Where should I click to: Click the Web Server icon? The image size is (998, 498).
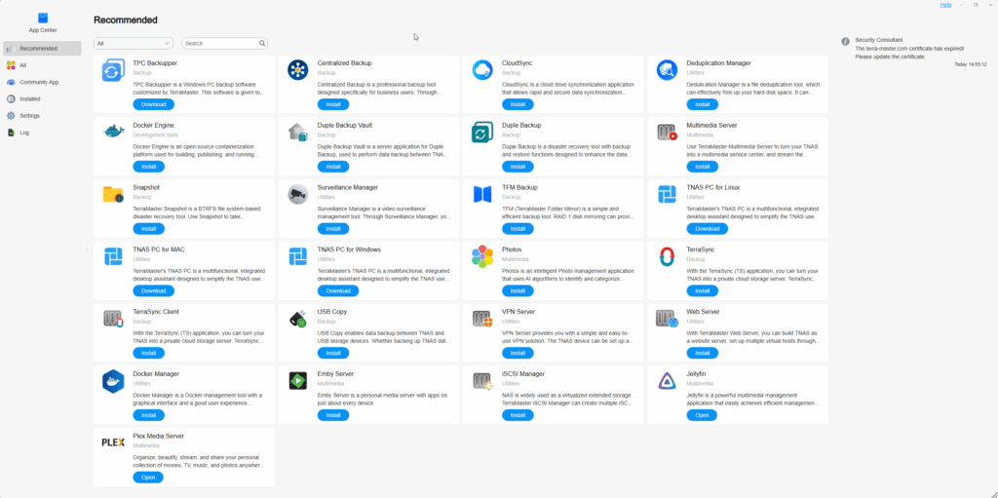[x=667, y=319]
